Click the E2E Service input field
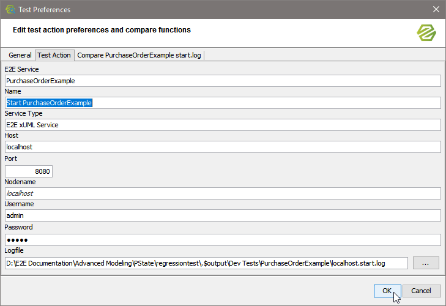446x306 pixels. click(x=223, y=81)
